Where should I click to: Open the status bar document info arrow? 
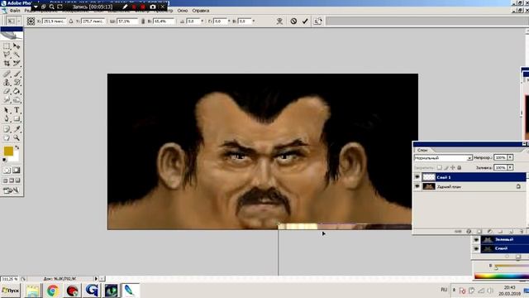coord(96,279)
